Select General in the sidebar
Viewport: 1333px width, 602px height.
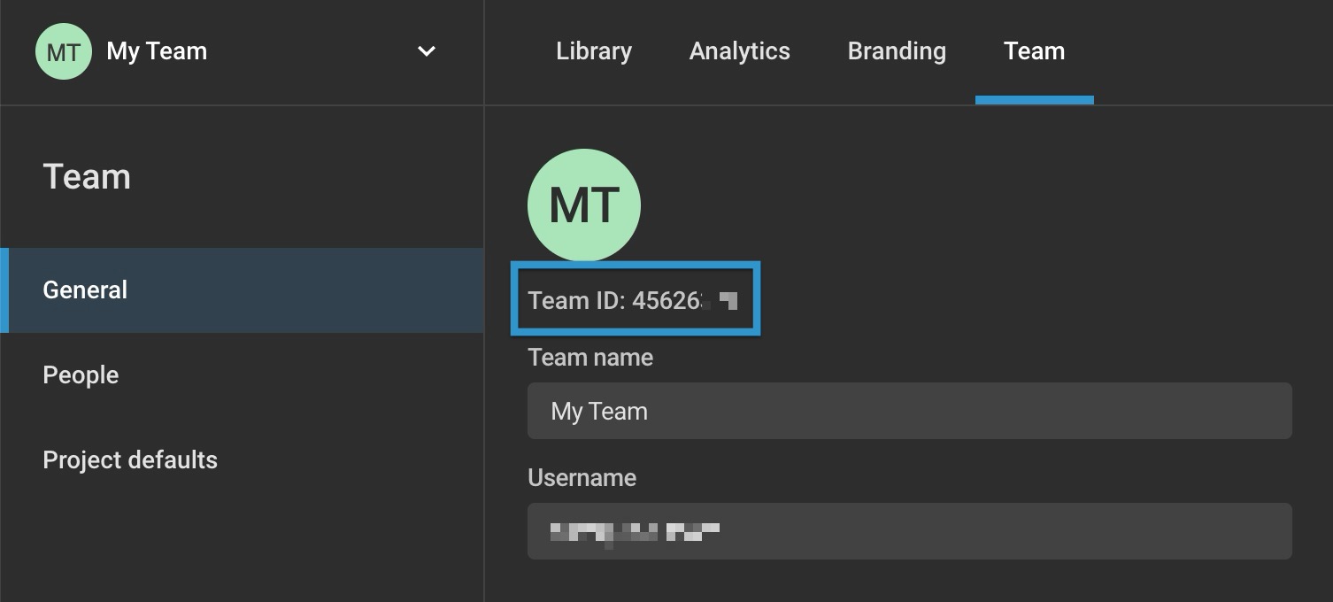(84, 289)
